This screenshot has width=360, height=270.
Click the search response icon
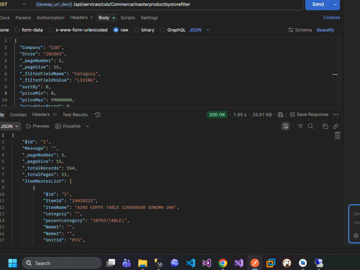tap(310, 126)
